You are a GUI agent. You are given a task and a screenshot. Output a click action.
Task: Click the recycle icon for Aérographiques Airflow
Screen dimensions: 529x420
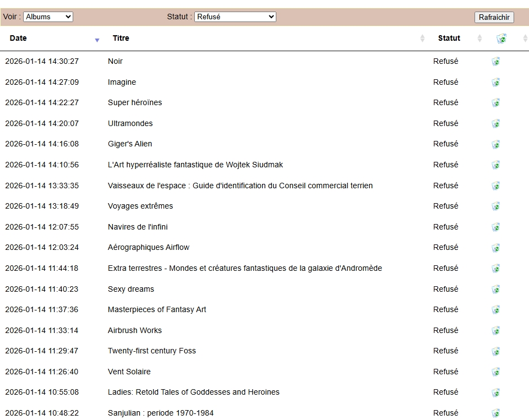pos(495,248)
